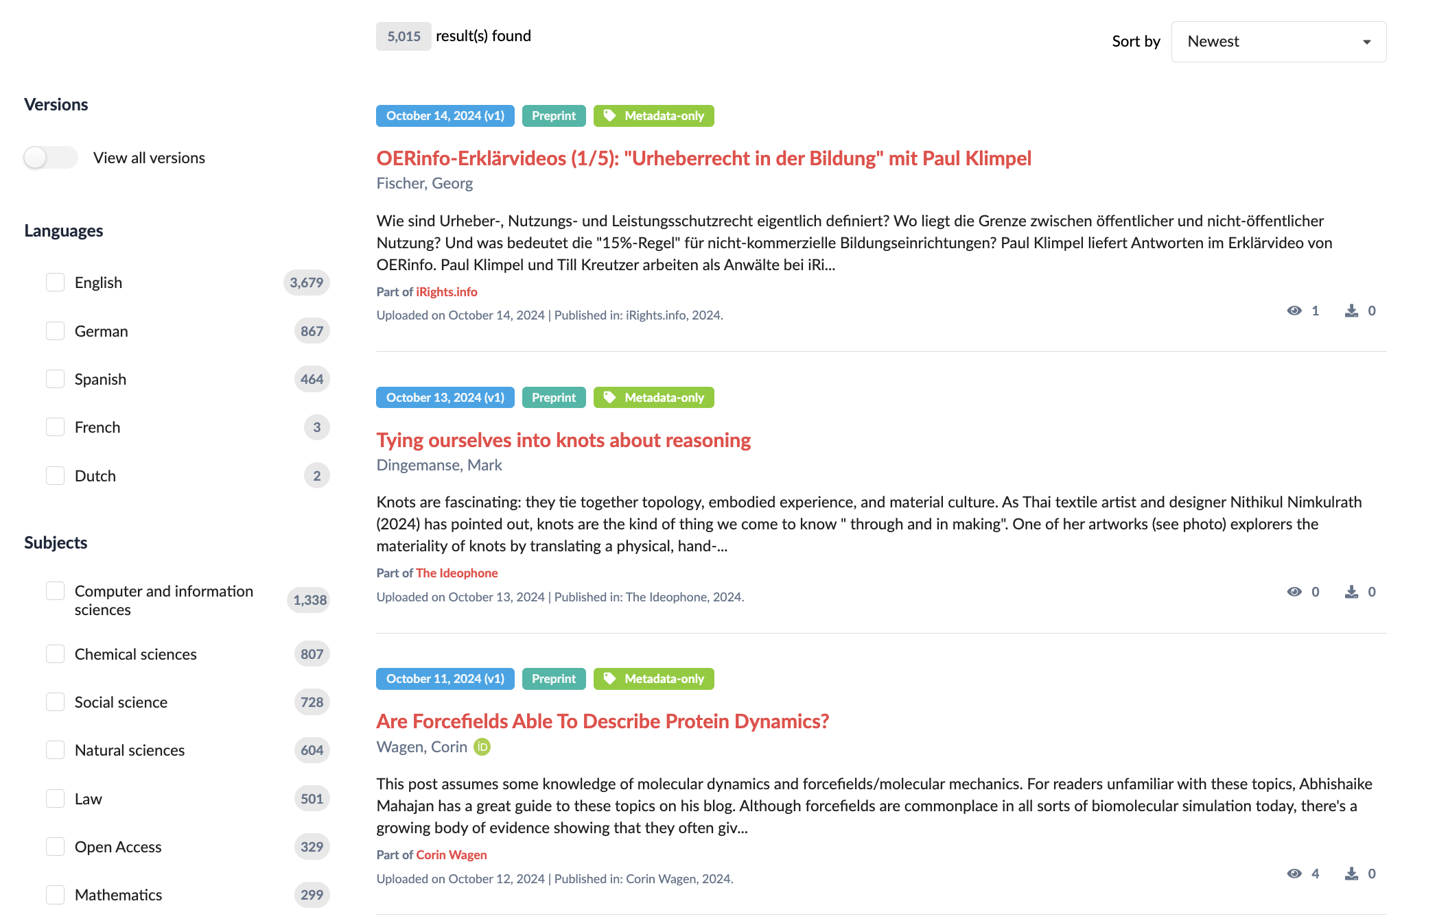Click the 5,015 results count badge

404,36
